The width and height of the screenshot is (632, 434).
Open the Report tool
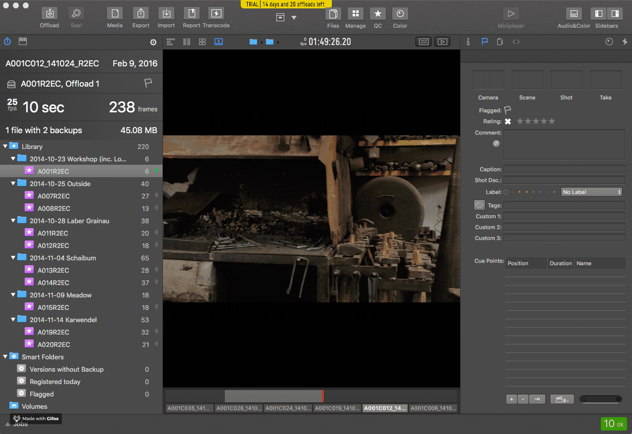pos(191,14)
